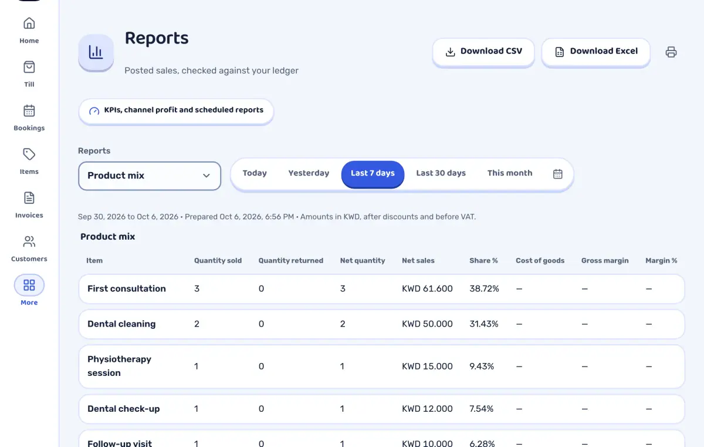This screenshot has width=704, height=447.
Task: Click the Margin % column header
Action: (661, 261)
